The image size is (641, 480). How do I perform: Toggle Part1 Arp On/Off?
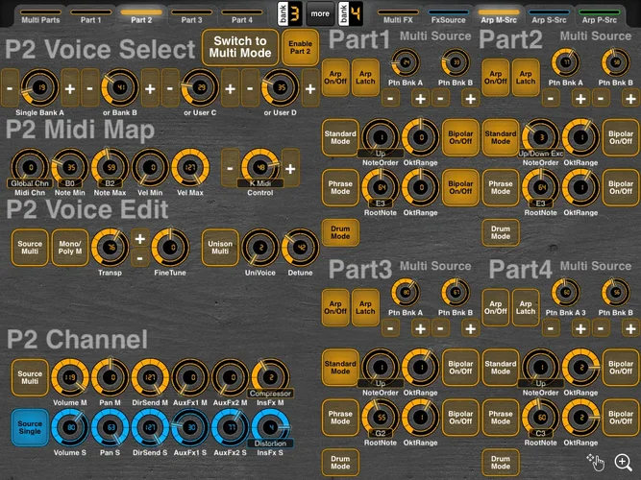pos(334,77)
